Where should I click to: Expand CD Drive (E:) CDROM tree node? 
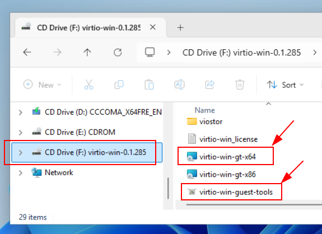[x=20, y=132]
